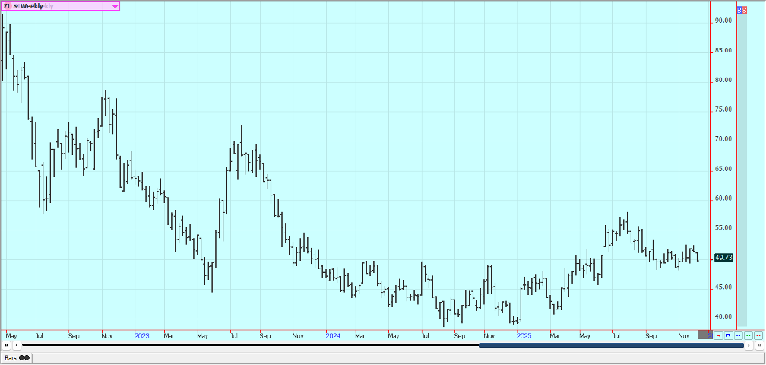This screenshot has width=766, height=365.
Task: Click the ZL symbol label in title bar
Action: tap(7, 6)
